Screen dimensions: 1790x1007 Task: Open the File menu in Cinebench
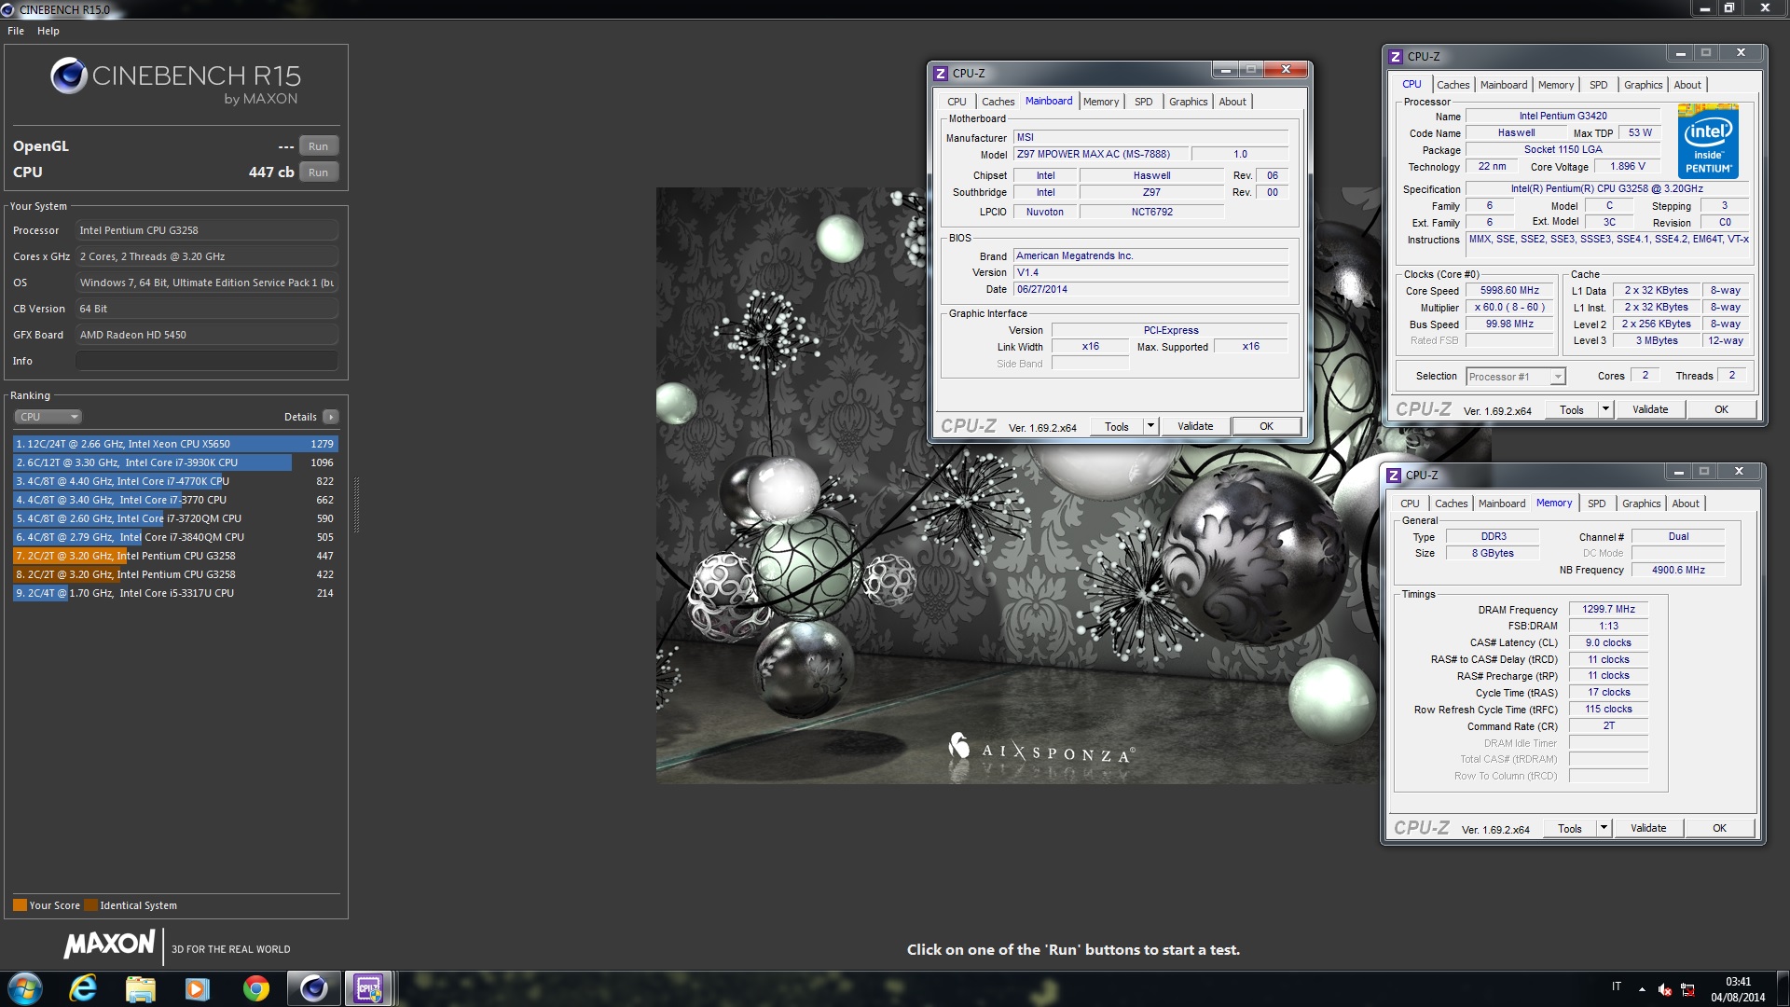coord(16,31)
